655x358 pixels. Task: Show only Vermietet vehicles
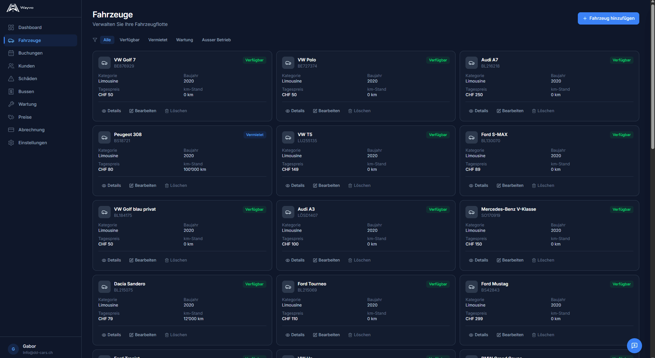tap(158, 40)
